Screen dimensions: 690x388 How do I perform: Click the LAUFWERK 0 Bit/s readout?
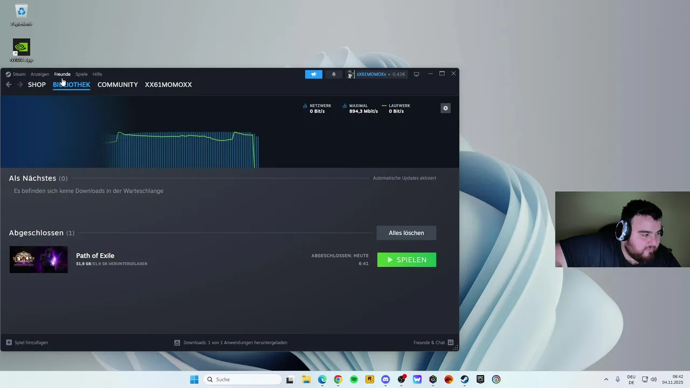[x=396, y=108]
